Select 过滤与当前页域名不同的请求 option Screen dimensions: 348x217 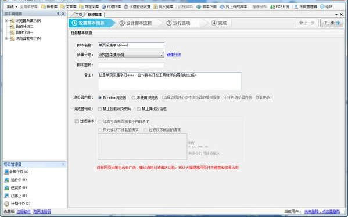point(100,121)
